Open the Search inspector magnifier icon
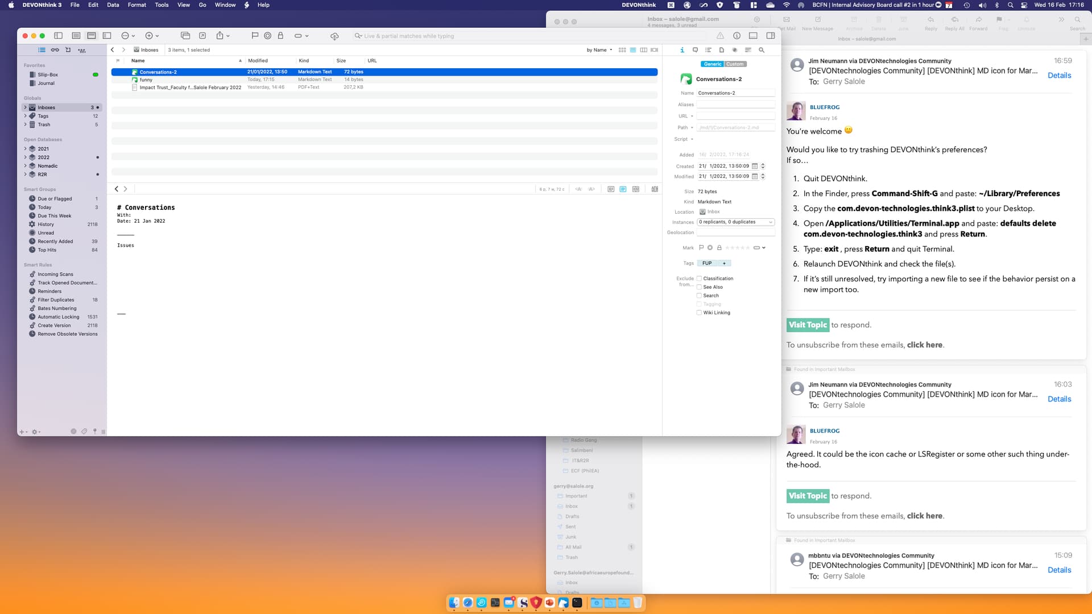 tap(762, 50)
